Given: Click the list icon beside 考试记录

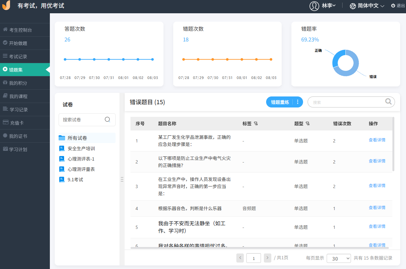Looking at the screenshot, I should [x=5, y=56].
